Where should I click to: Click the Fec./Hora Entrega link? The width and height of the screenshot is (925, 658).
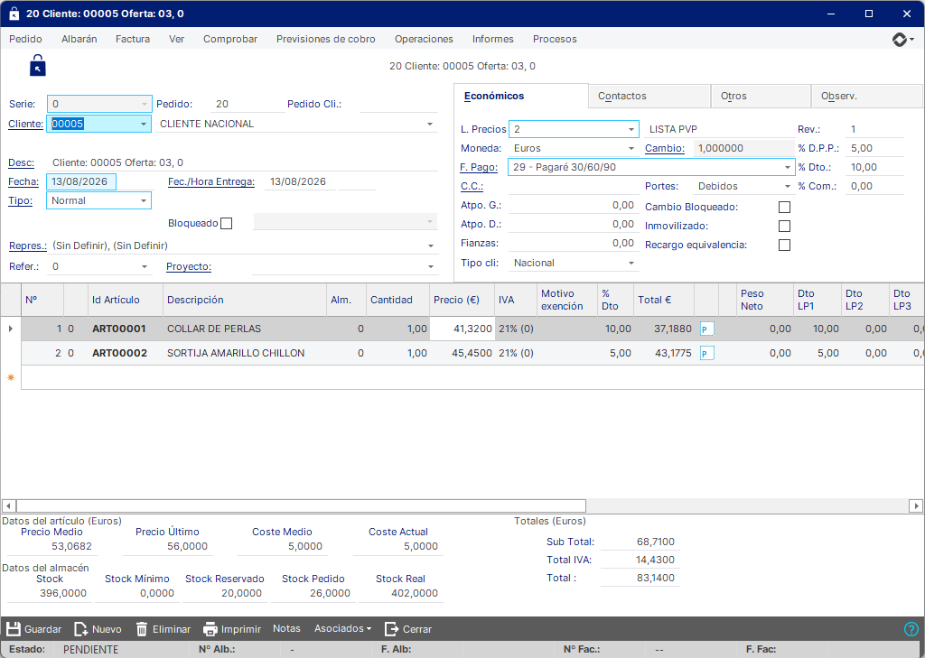[211, 181]
